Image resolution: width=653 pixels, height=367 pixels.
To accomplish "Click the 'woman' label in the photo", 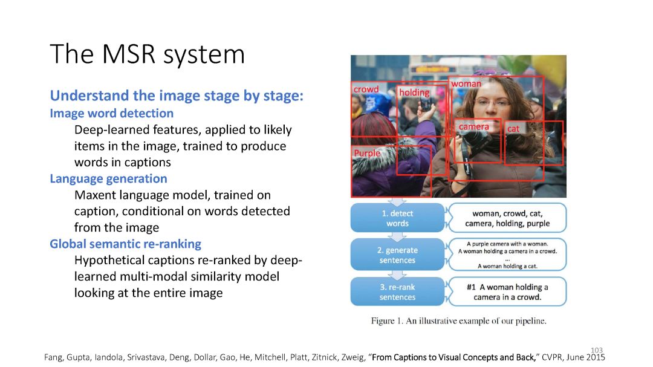I will coord(466,83).
